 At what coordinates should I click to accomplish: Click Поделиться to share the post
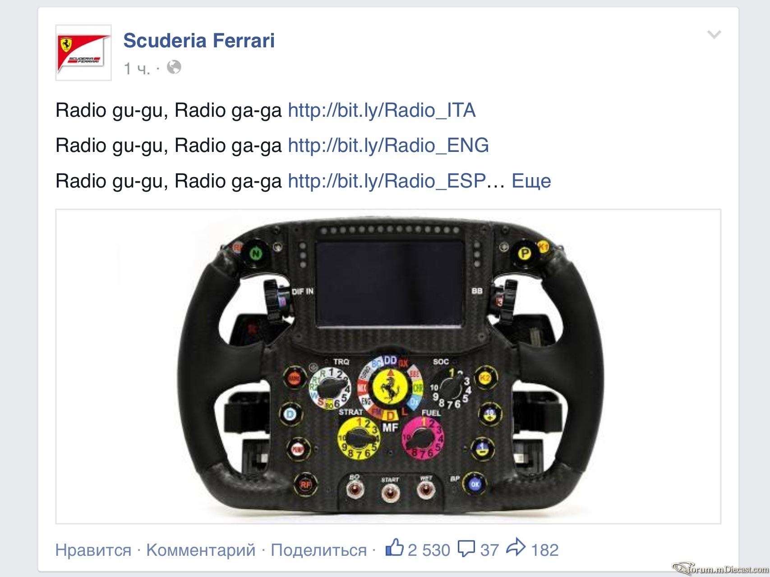tap(319, 550)
